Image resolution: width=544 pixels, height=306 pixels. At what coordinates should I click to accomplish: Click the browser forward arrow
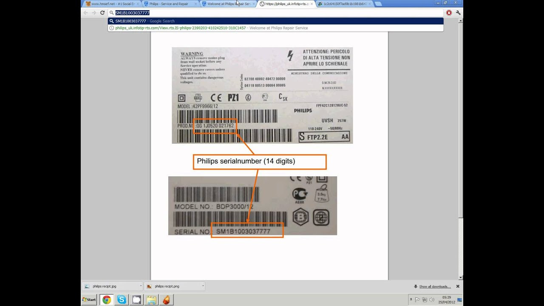[94, 13]
